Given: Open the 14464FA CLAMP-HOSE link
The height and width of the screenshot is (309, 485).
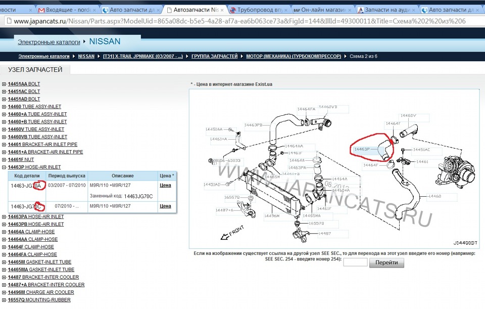Looking at the screenshot, I should coord(32,254).
